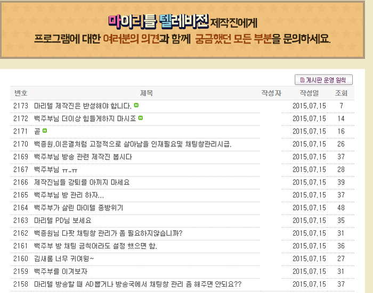Click the 조회 column header
Screen dimensions: 373x293
(341, 93)
